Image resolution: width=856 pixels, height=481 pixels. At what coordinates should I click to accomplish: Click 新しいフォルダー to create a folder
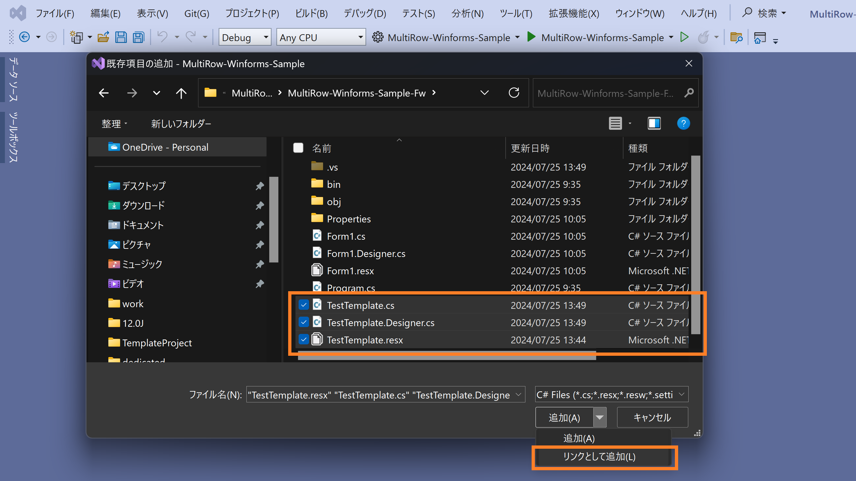click(x=181, y=124)
